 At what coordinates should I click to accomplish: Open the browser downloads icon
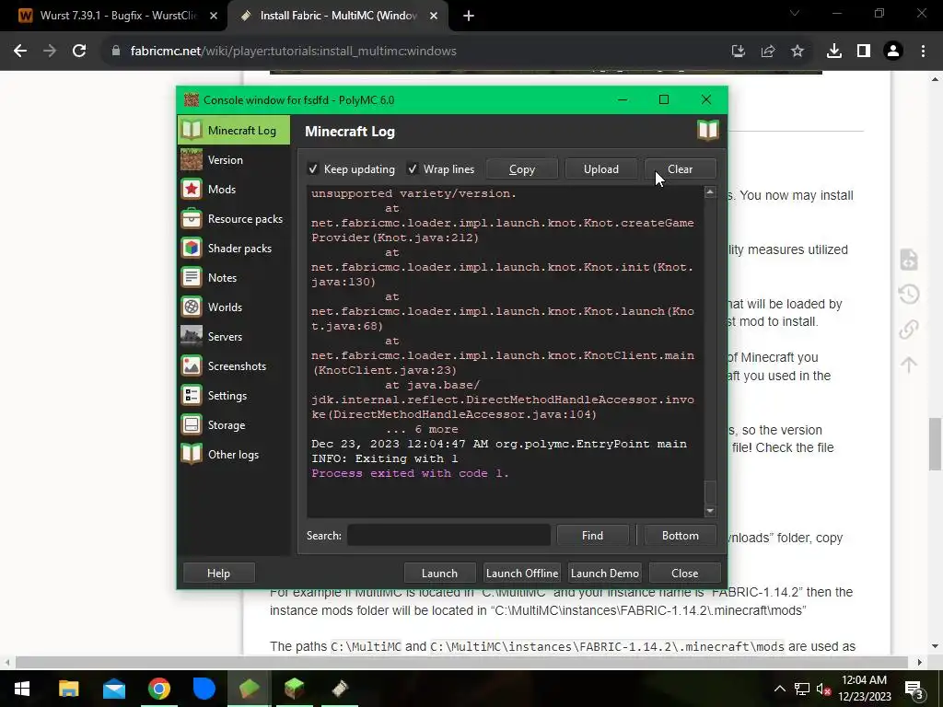pos(834,52)
